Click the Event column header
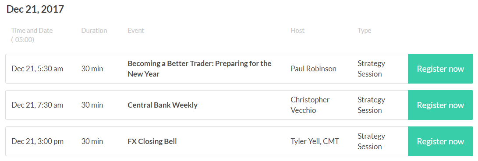 point(136,31)
